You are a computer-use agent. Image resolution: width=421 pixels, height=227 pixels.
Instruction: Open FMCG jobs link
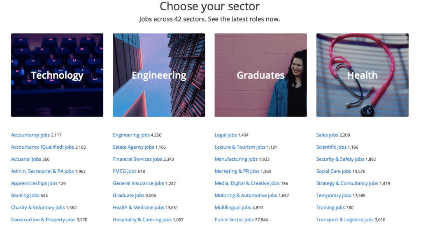[x=125, y=171]
